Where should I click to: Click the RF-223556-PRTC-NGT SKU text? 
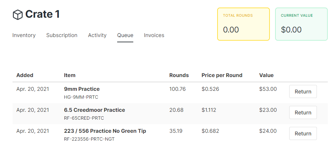coord(89,139)
